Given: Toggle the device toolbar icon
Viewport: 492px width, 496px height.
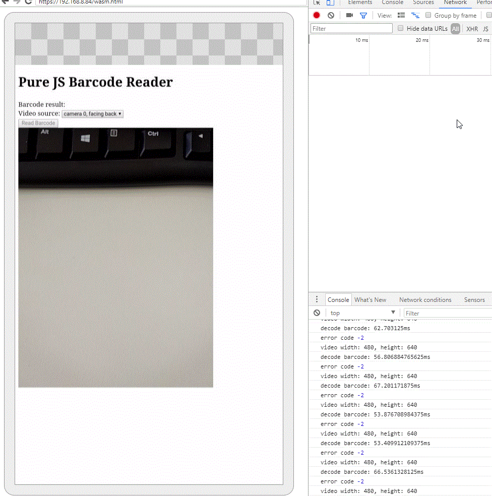Looking at the screenshot, I should pyautogui.click(x=330, y=3).
